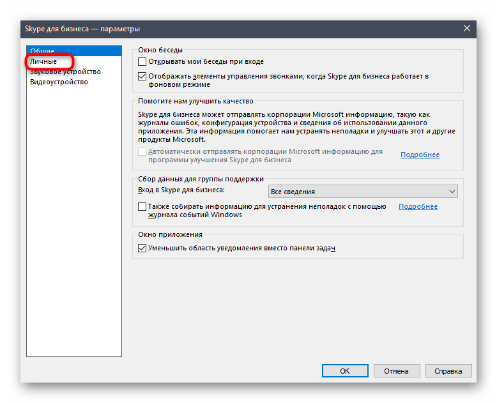
Task: Enable Также собирать информацию для устранения неполадок
Action: [x=142, y=206]
